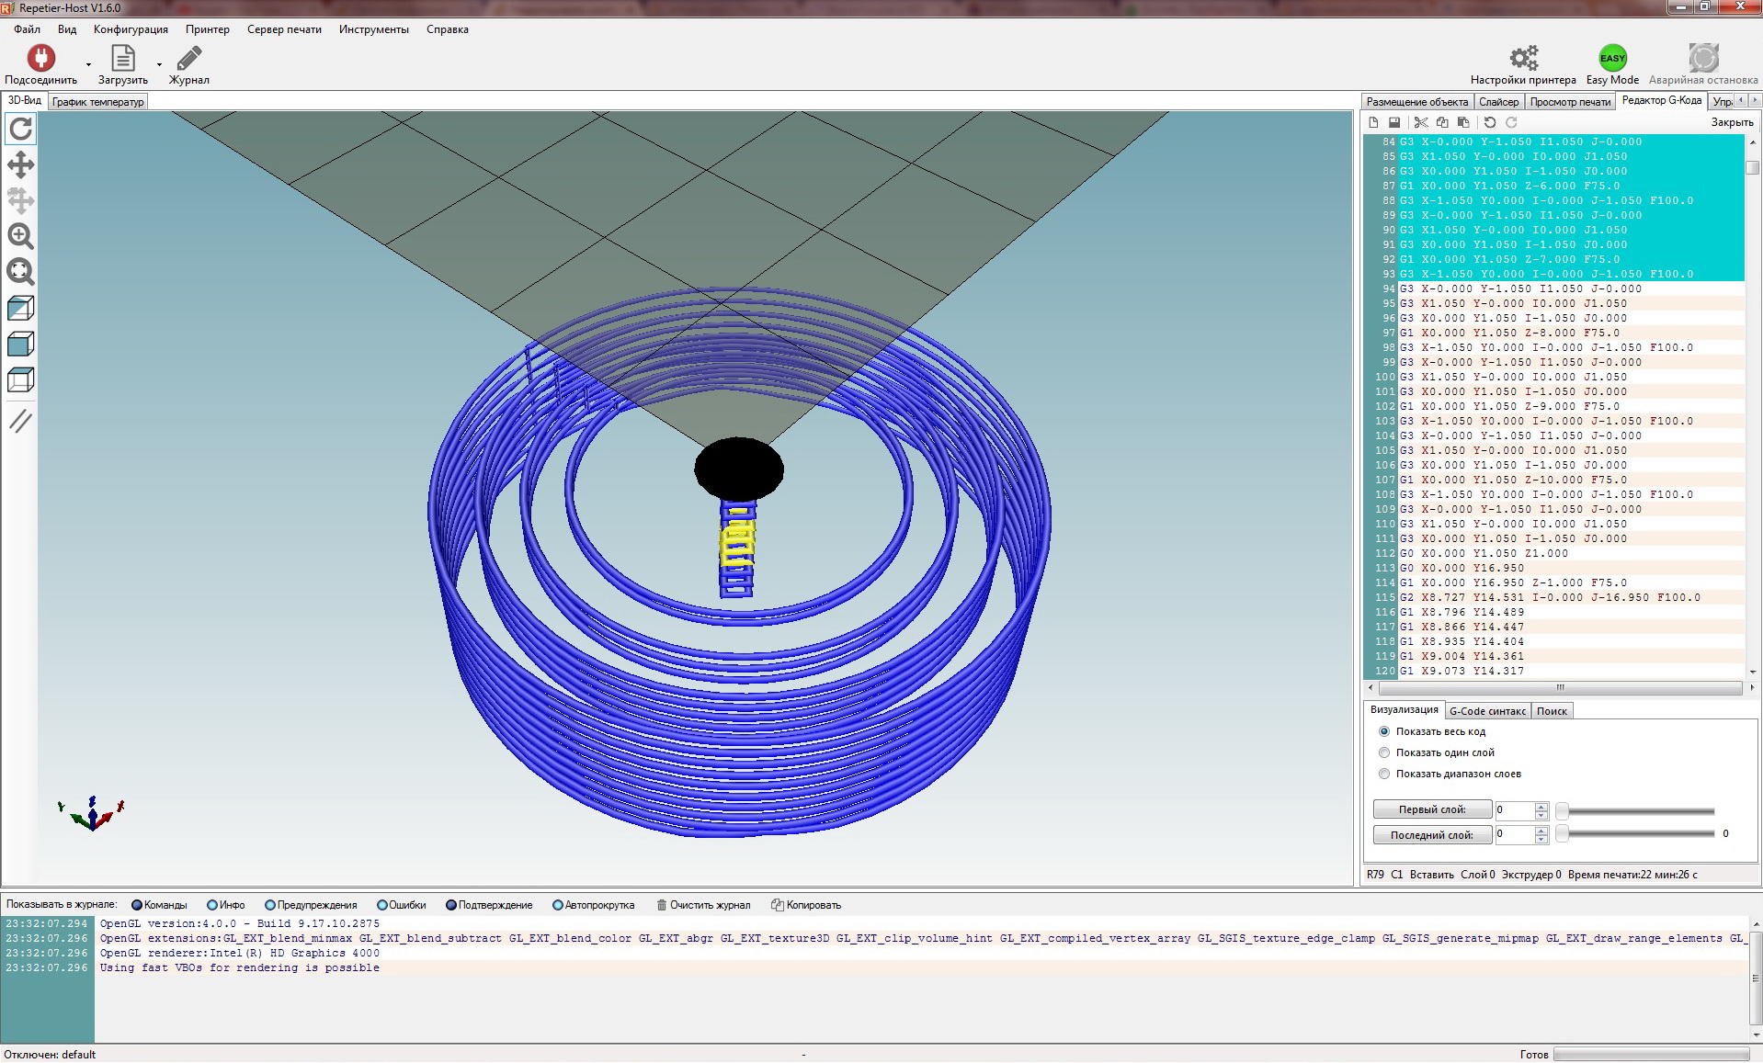The image size is (1763, 1063).
Task: Switch to the 'Слайсер' tab
Action: point(1498,102)
